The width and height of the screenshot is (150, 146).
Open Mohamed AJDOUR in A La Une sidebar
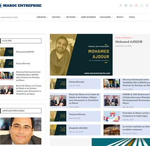25,52
